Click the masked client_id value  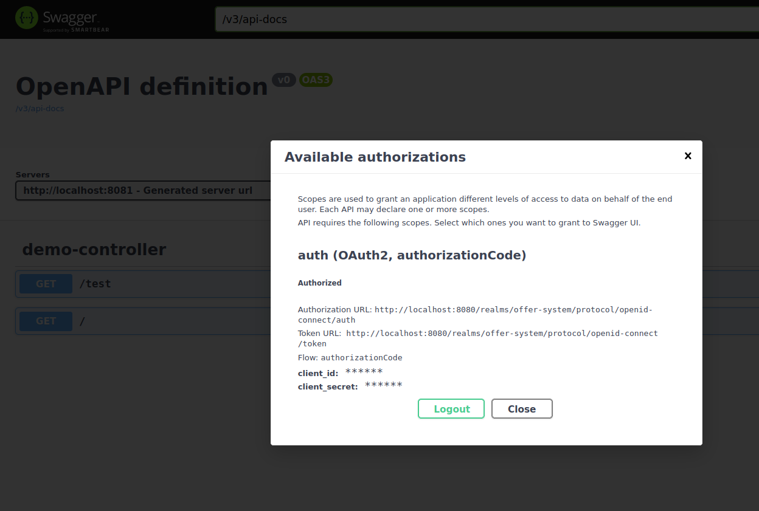click(x=364, y=372)
